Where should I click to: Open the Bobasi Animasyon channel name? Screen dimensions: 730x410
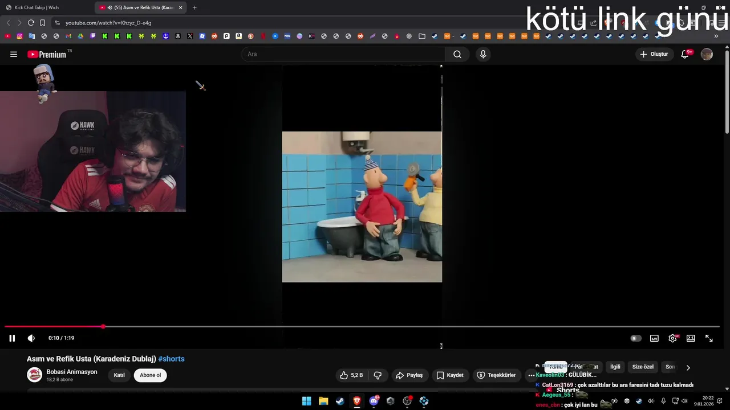(72, 372)
